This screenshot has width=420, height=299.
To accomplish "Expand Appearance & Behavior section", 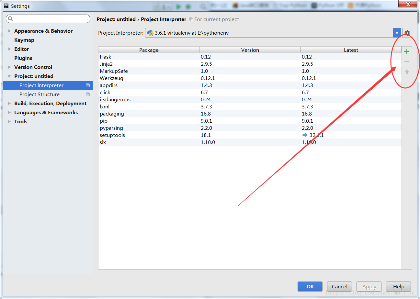I will pos(9,31).
